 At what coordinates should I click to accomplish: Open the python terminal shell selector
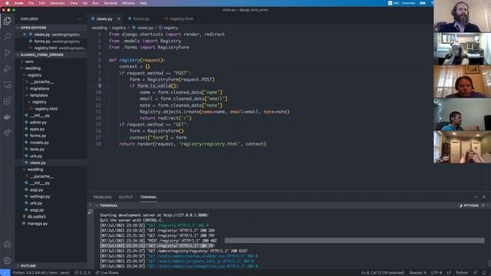(x=469, y=205)
